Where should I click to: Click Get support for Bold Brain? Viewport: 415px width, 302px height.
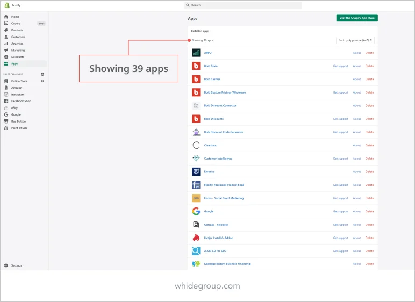pyautogui.click(x=340, y=66)
